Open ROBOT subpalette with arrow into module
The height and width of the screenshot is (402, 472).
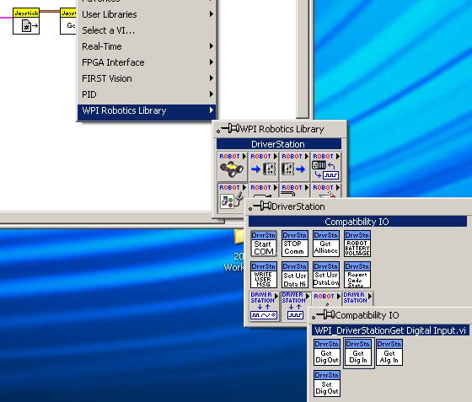coord(263,166)
